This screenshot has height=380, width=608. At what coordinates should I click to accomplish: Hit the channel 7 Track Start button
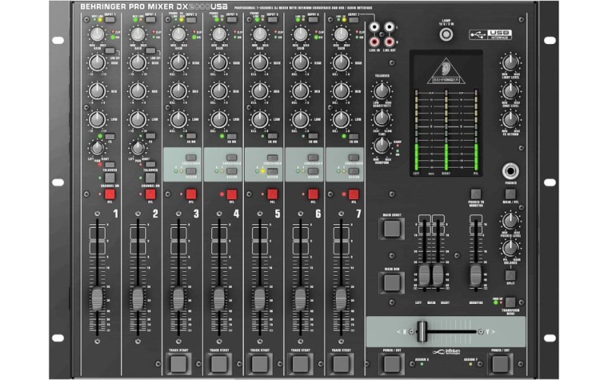[341, 364]
